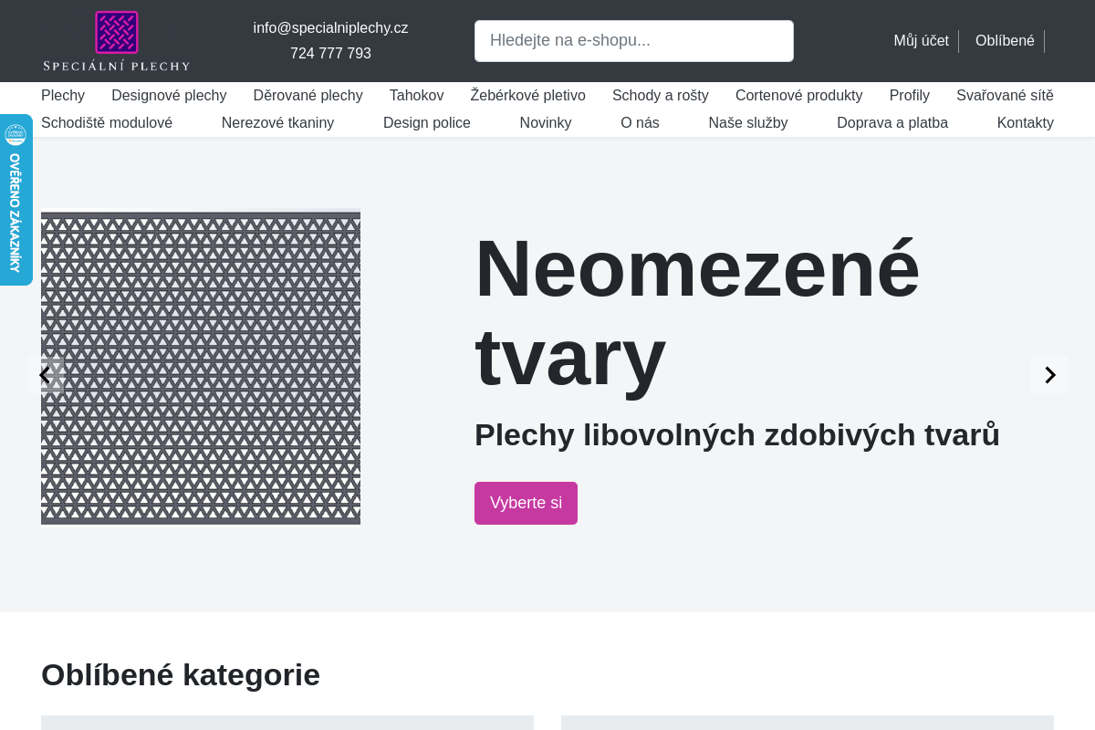
Task: Click the Speciální Plechy logo
Action: (x=117, y=41)
